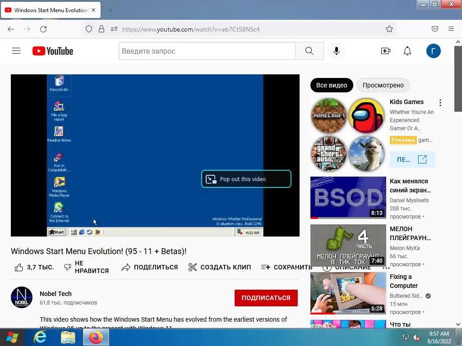Like the video (3,7 тыс.)
The image size is (462, 346).
point(34,267)
